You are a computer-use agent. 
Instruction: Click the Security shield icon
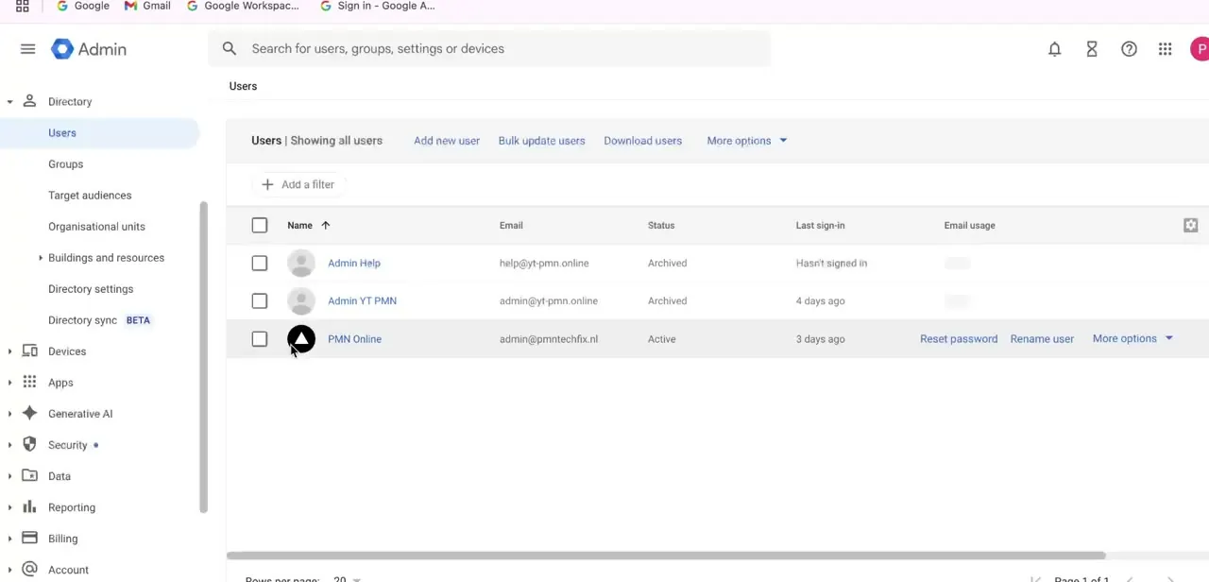29,444
